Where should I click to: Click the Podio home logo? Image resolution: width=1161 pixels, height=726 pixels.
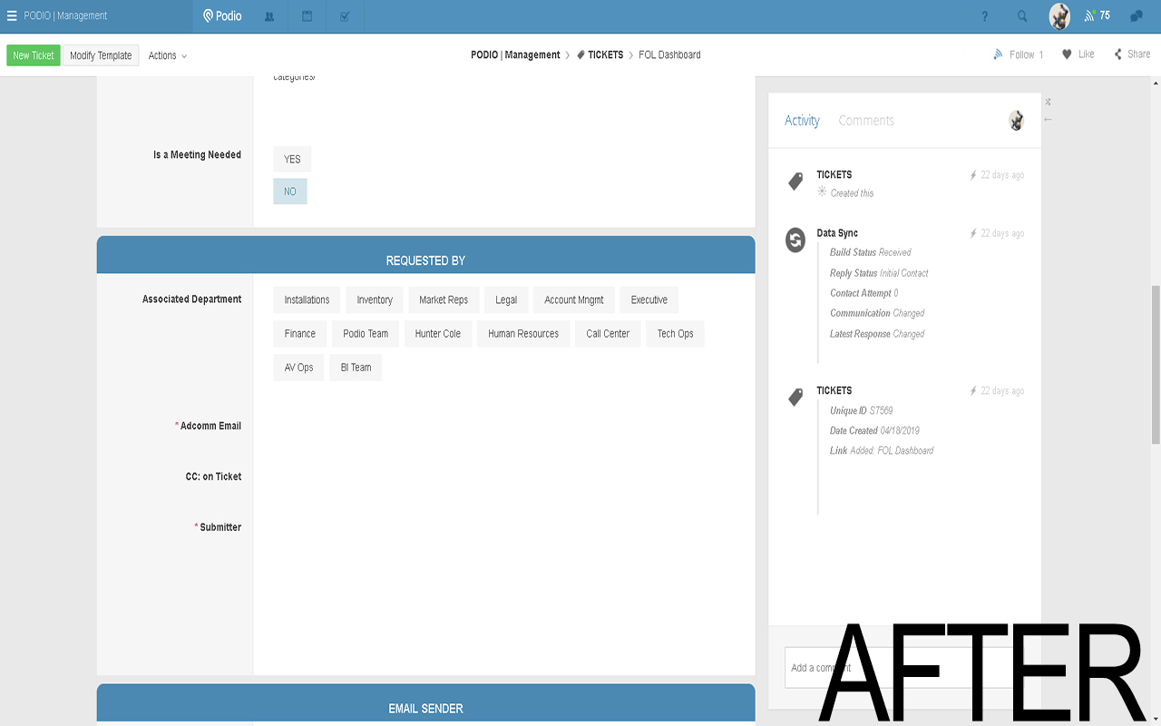222,16
